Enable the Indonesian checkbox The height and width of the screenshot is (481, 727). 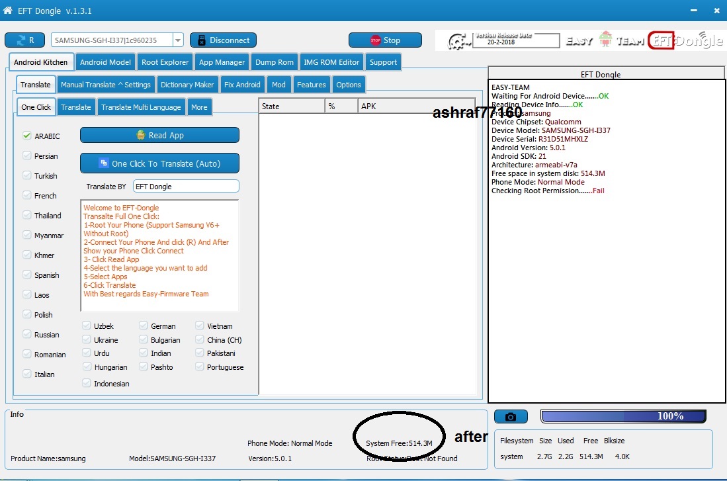(86, 383)
